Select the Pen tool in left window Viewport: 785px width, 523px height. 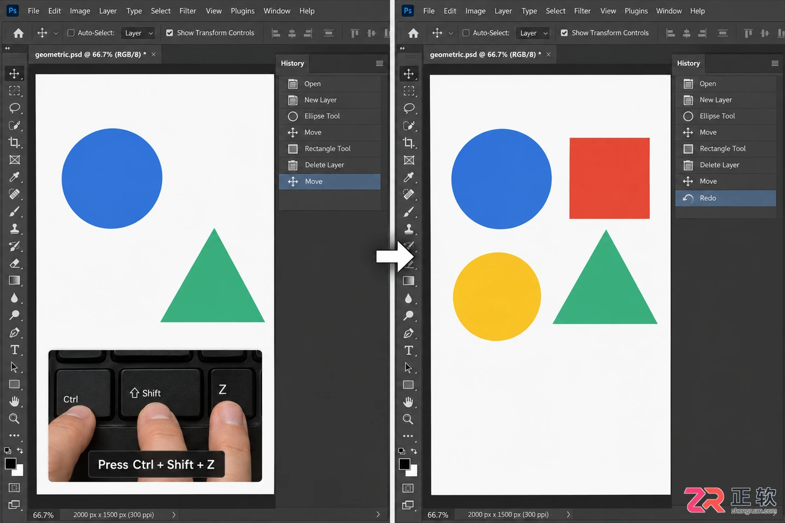(x=14, y=332)
